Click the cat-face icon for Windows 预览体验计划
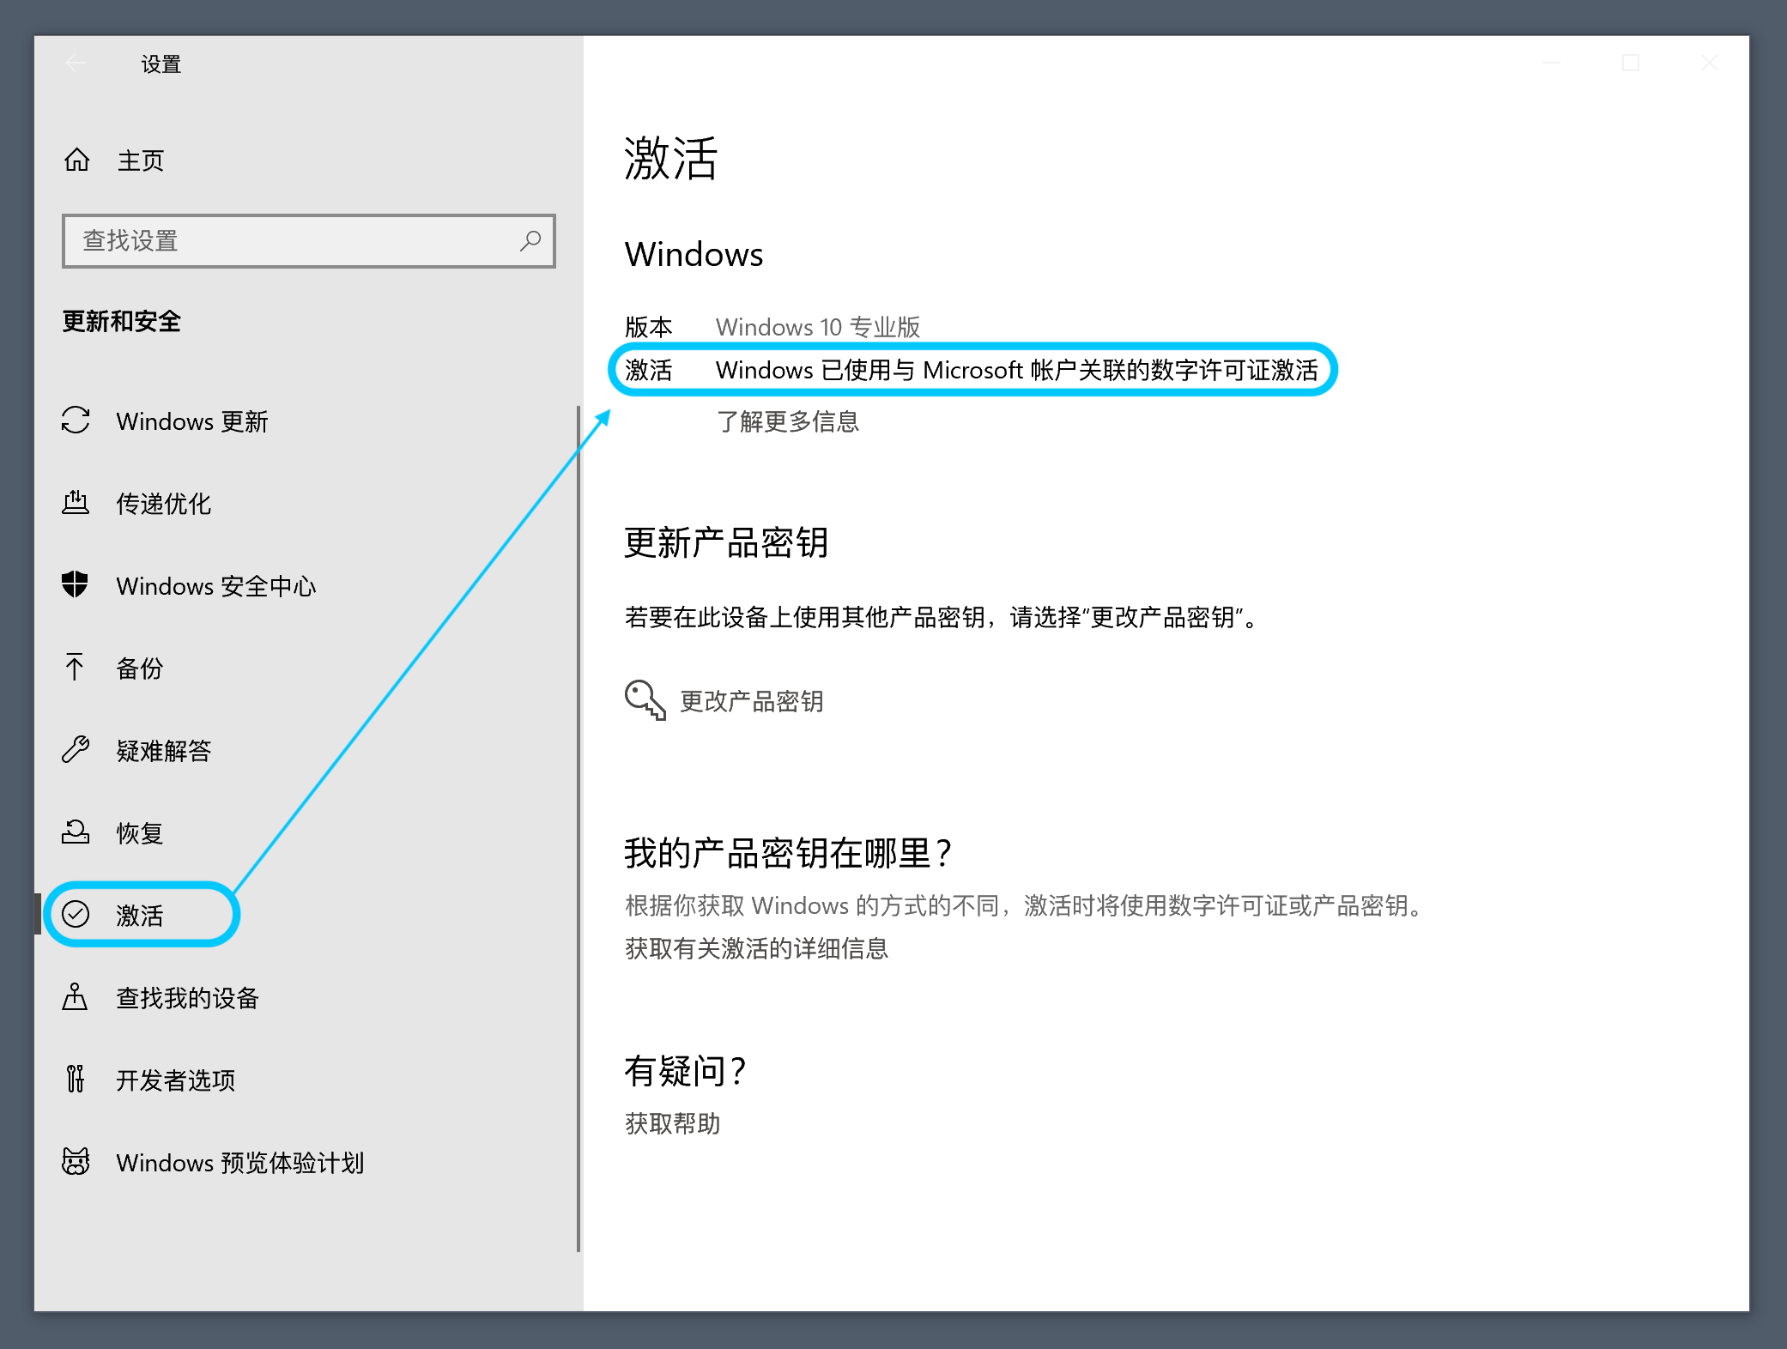 point(76,1161)
